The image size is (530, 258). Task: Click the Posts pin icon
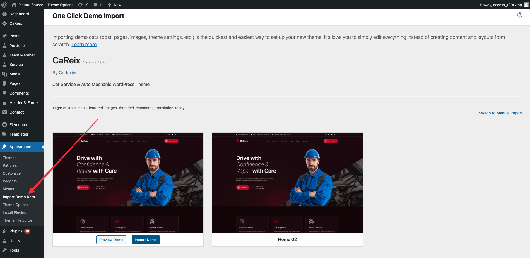pos(4,36)
